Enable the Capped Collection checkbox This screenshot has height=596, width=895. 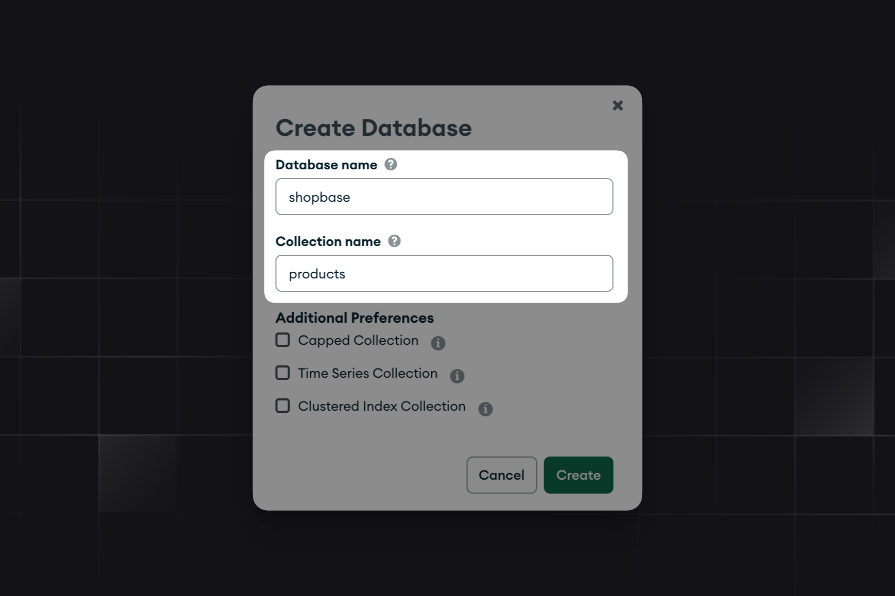(x=282, y=340)
